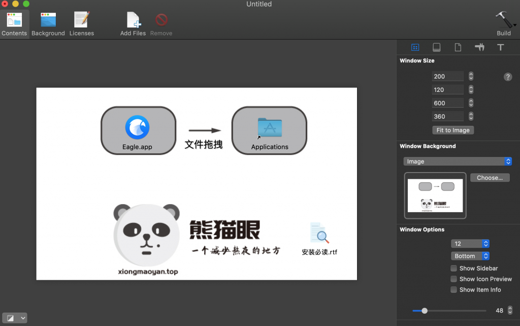Open the text size dropdown showing 12
Screen dimensions: 520x326
[470, 244]
